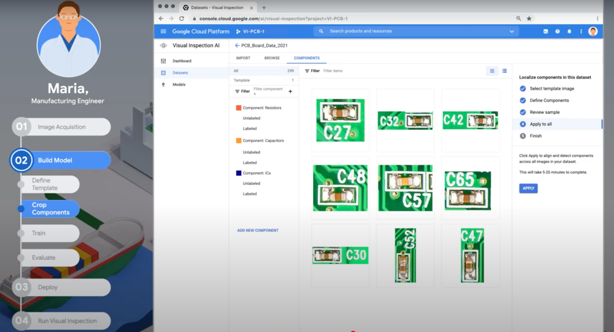
Task: Open Datasets in the sidebar
Action: tap(180, 73)
